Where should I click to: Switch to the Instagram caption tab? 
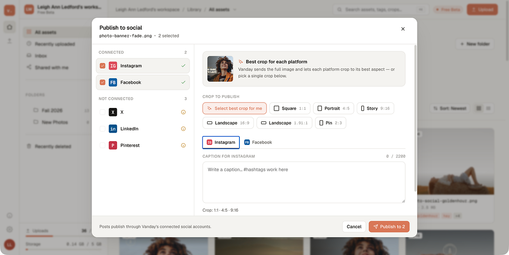[x=221, y=142]
